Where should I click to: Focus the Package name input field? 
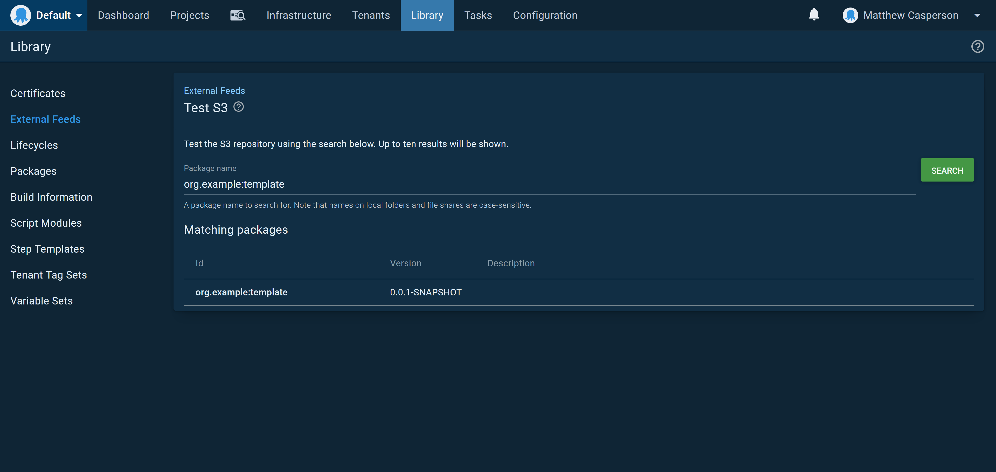549,184
